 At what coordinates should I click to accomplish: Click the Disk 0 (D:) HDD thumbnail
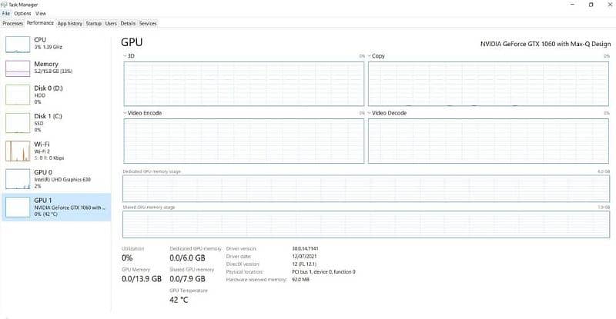click(x=18, y=94)
